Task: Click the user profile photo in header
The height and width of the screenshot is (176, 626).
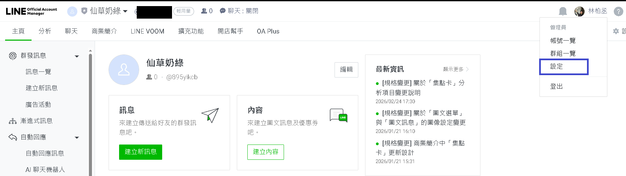Action: [579, 12]
